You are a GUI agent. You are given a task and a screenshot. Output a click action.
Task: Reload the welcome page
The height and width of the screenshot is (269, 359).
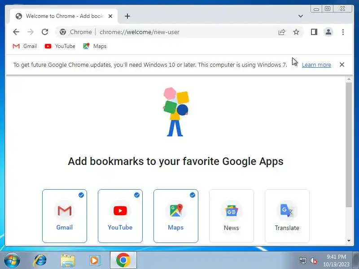coord(45,32)
